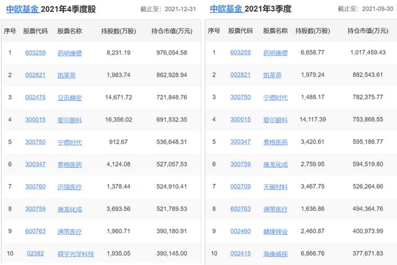
Task: Select the 721,848.76 market value cell
Action: click(x=172, y=97)
